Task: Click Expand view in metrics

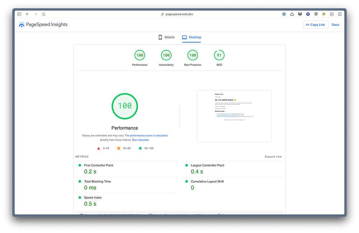Action: [273, 157]
